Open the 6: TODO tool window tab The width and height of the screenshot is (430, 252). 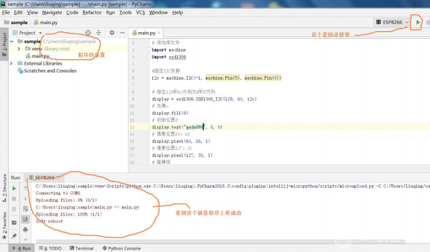pyautogui.click(x=50, y=248)
